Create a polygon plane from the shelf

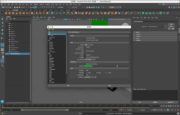pyautogui.click(x=24, y=13)
